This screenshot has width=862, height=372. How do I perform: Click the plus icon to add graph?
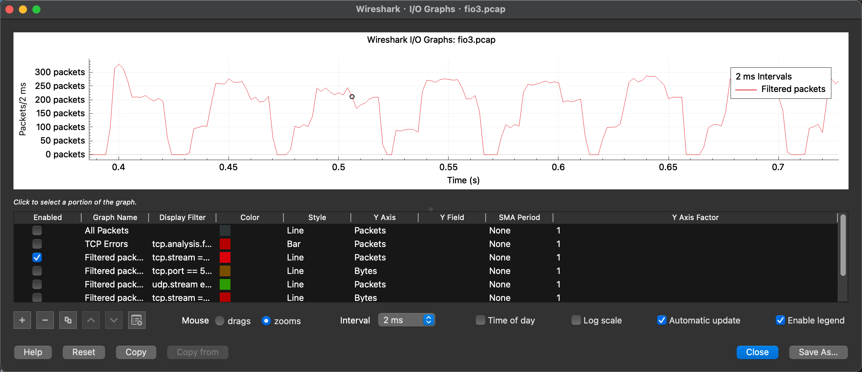click(22, 320)
